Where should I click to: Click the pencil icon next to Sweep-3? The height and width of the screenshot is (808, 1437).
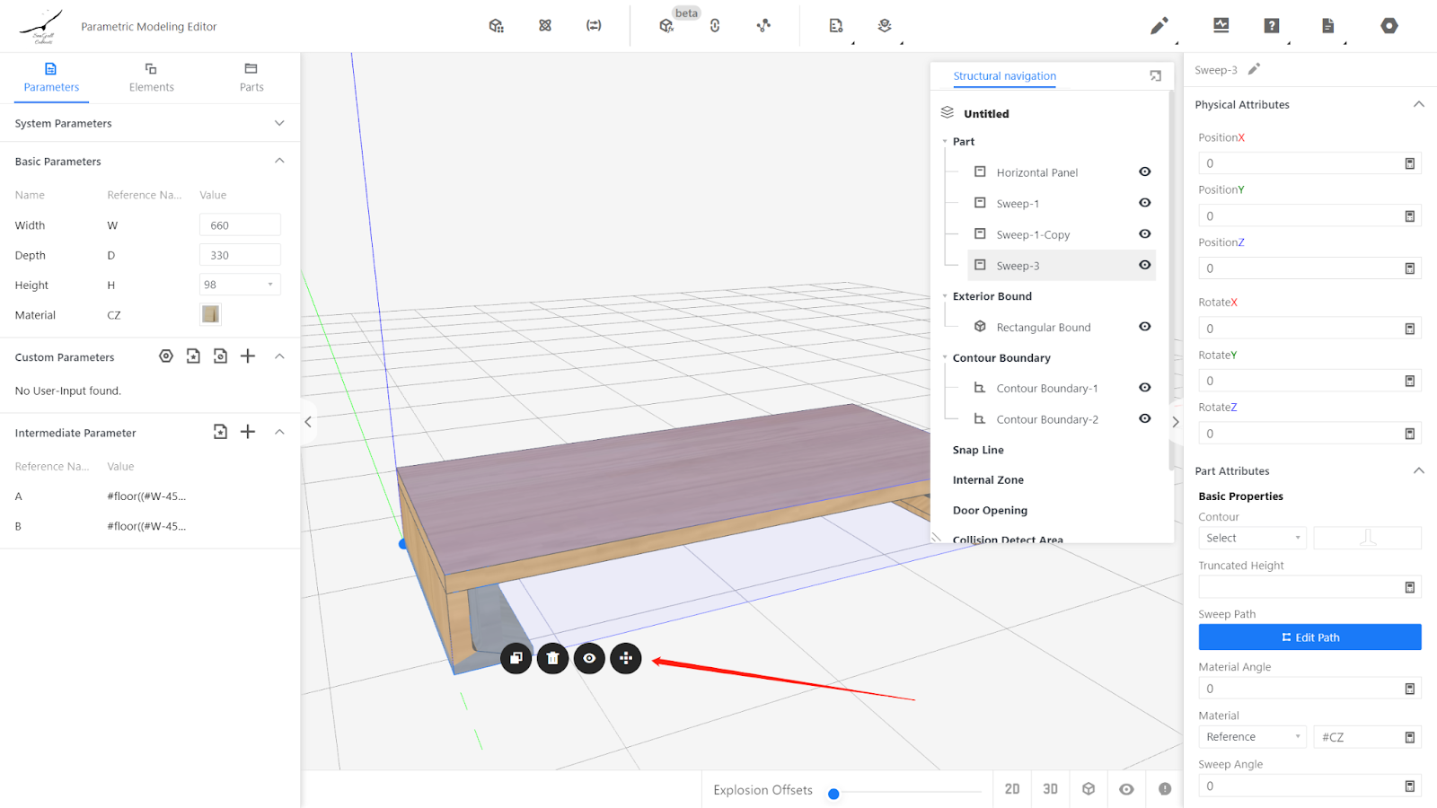click(1254, 69)
